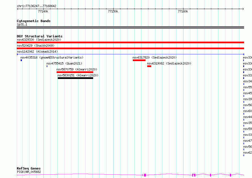The height and width of the screenshot is (178, 252).
Task: Click the partially visible nsv59 variant label
Action: click(247, 129)
